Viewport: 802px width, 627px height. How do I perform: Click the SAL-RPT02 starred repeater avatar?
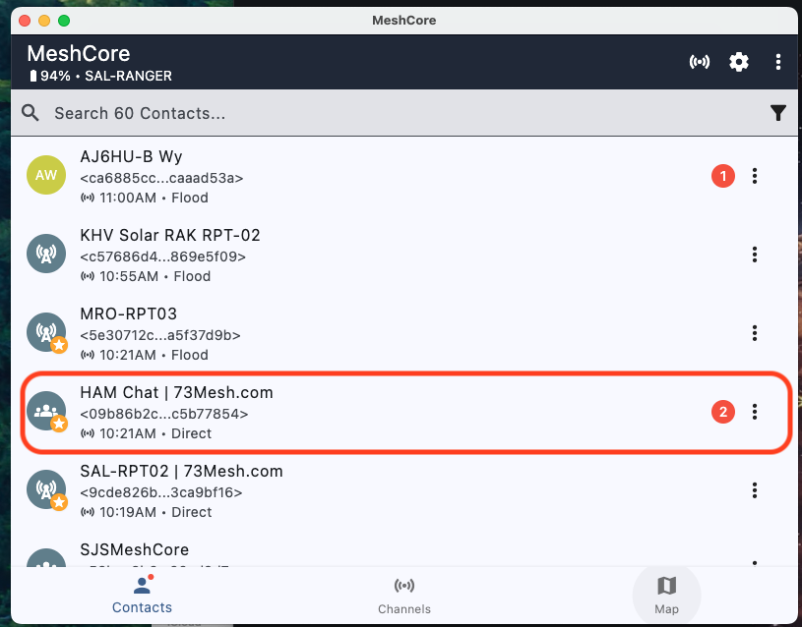[46, 490]
